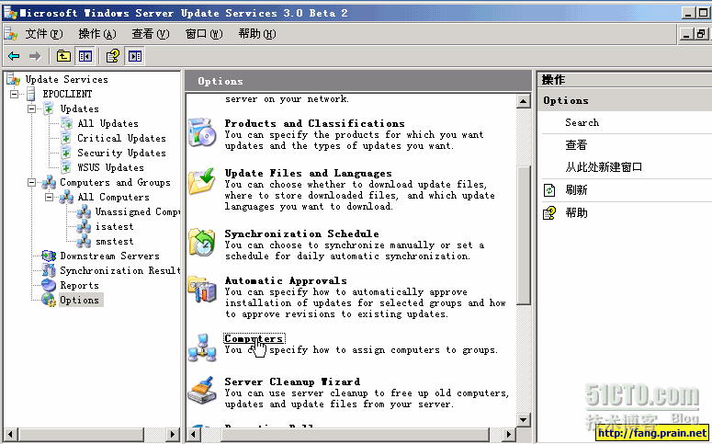Select the EPOCLIENT server node
Image resolution: width=712 pixels, height=444 pixels.
(67, 94)
